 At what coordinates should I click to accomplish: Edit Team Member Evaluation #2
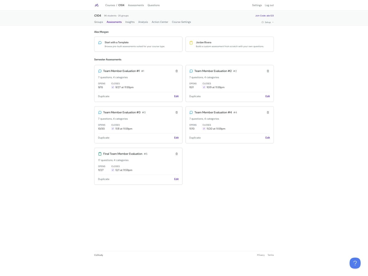(267, 96)
